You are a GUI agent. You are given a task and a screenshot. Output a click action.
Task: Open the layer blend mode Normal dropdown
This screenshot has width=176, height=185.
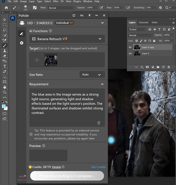click(x=140, y=35)
